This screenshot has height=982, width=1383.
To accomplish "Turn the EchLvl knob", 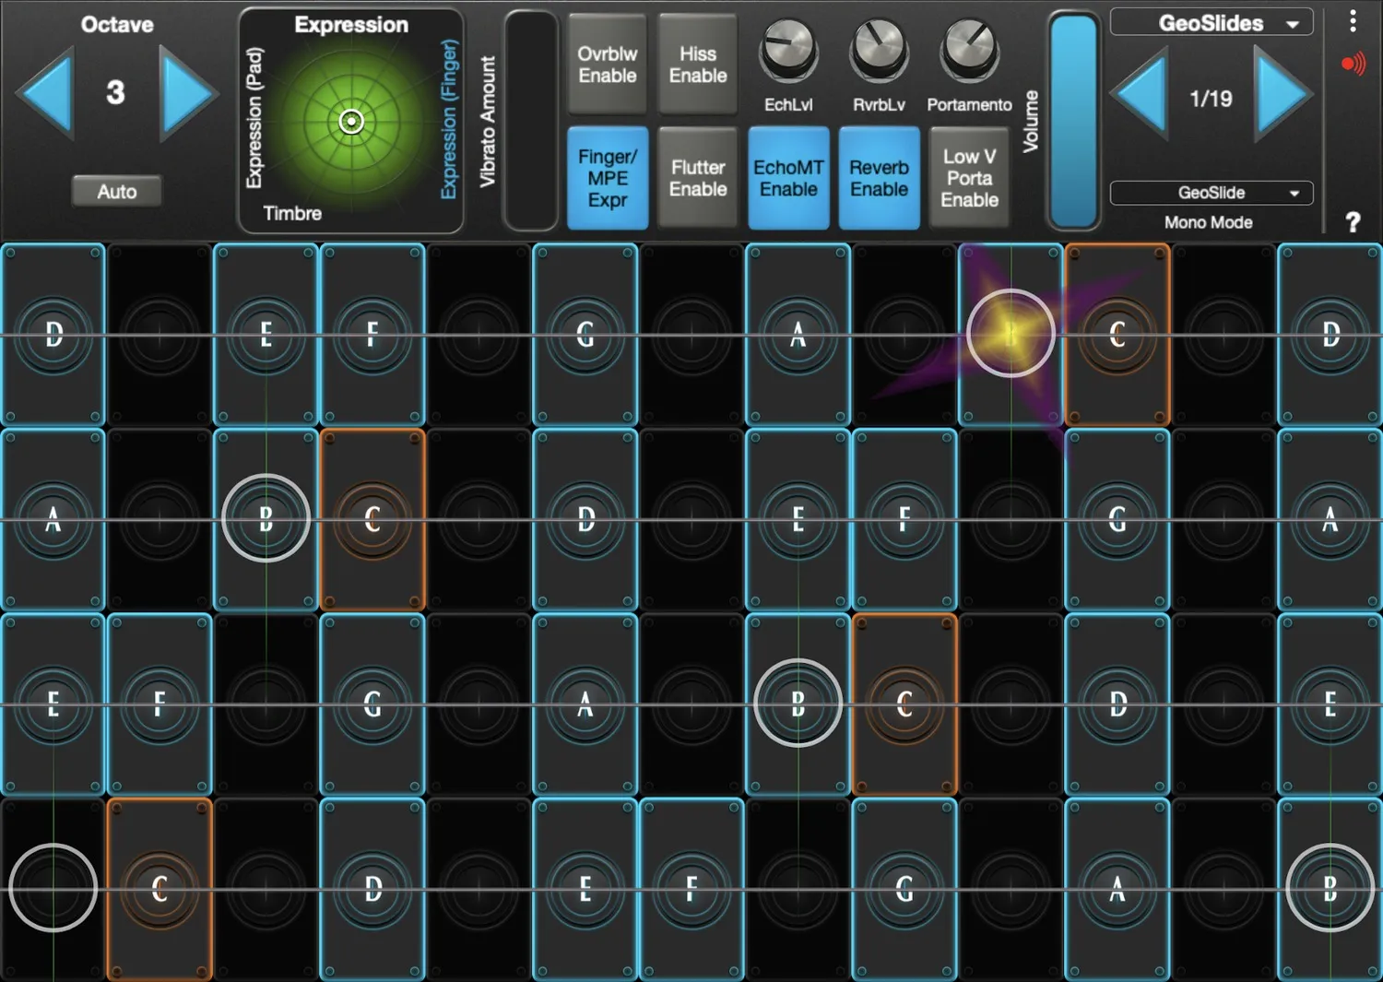I will click(788, 51).
